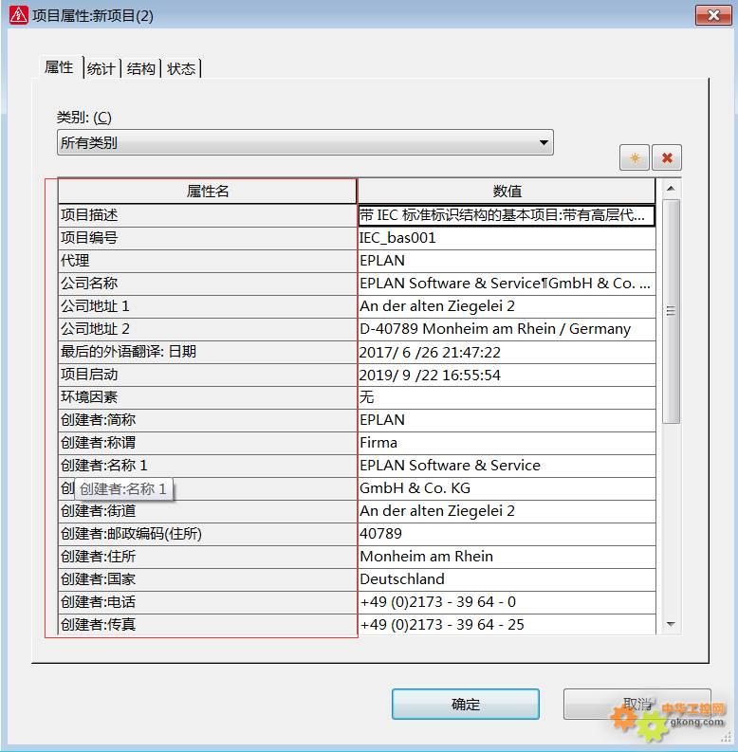
Task: Click the Monheim am Rhein value cell
Action: tap(507, 557)
